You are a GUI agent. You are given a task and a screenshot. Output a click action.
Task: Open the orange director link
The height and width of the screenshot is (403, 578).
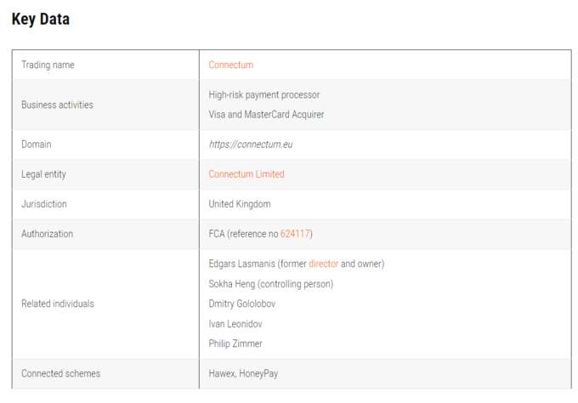(x=323, y=264)
